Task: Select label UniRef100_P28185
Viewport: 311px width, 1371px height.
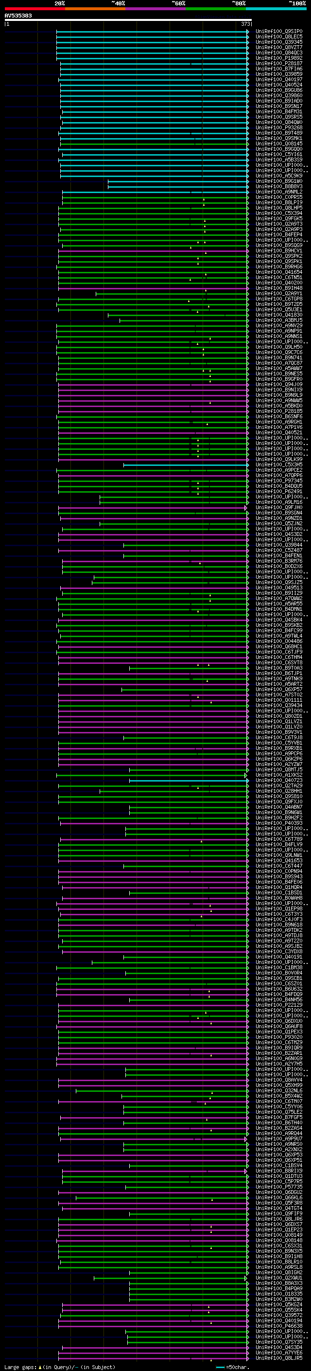Action: [279, 411]
